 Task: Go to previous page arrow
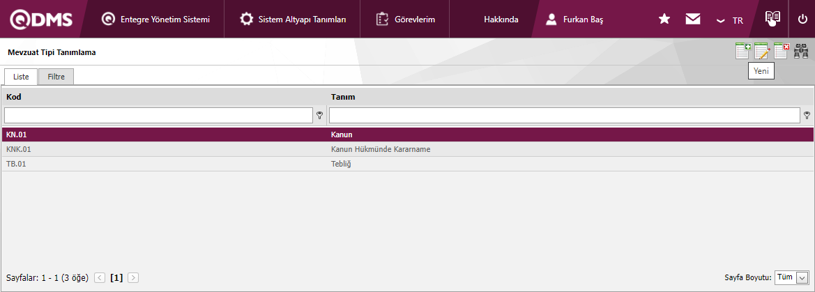click(x=100, y=277)
